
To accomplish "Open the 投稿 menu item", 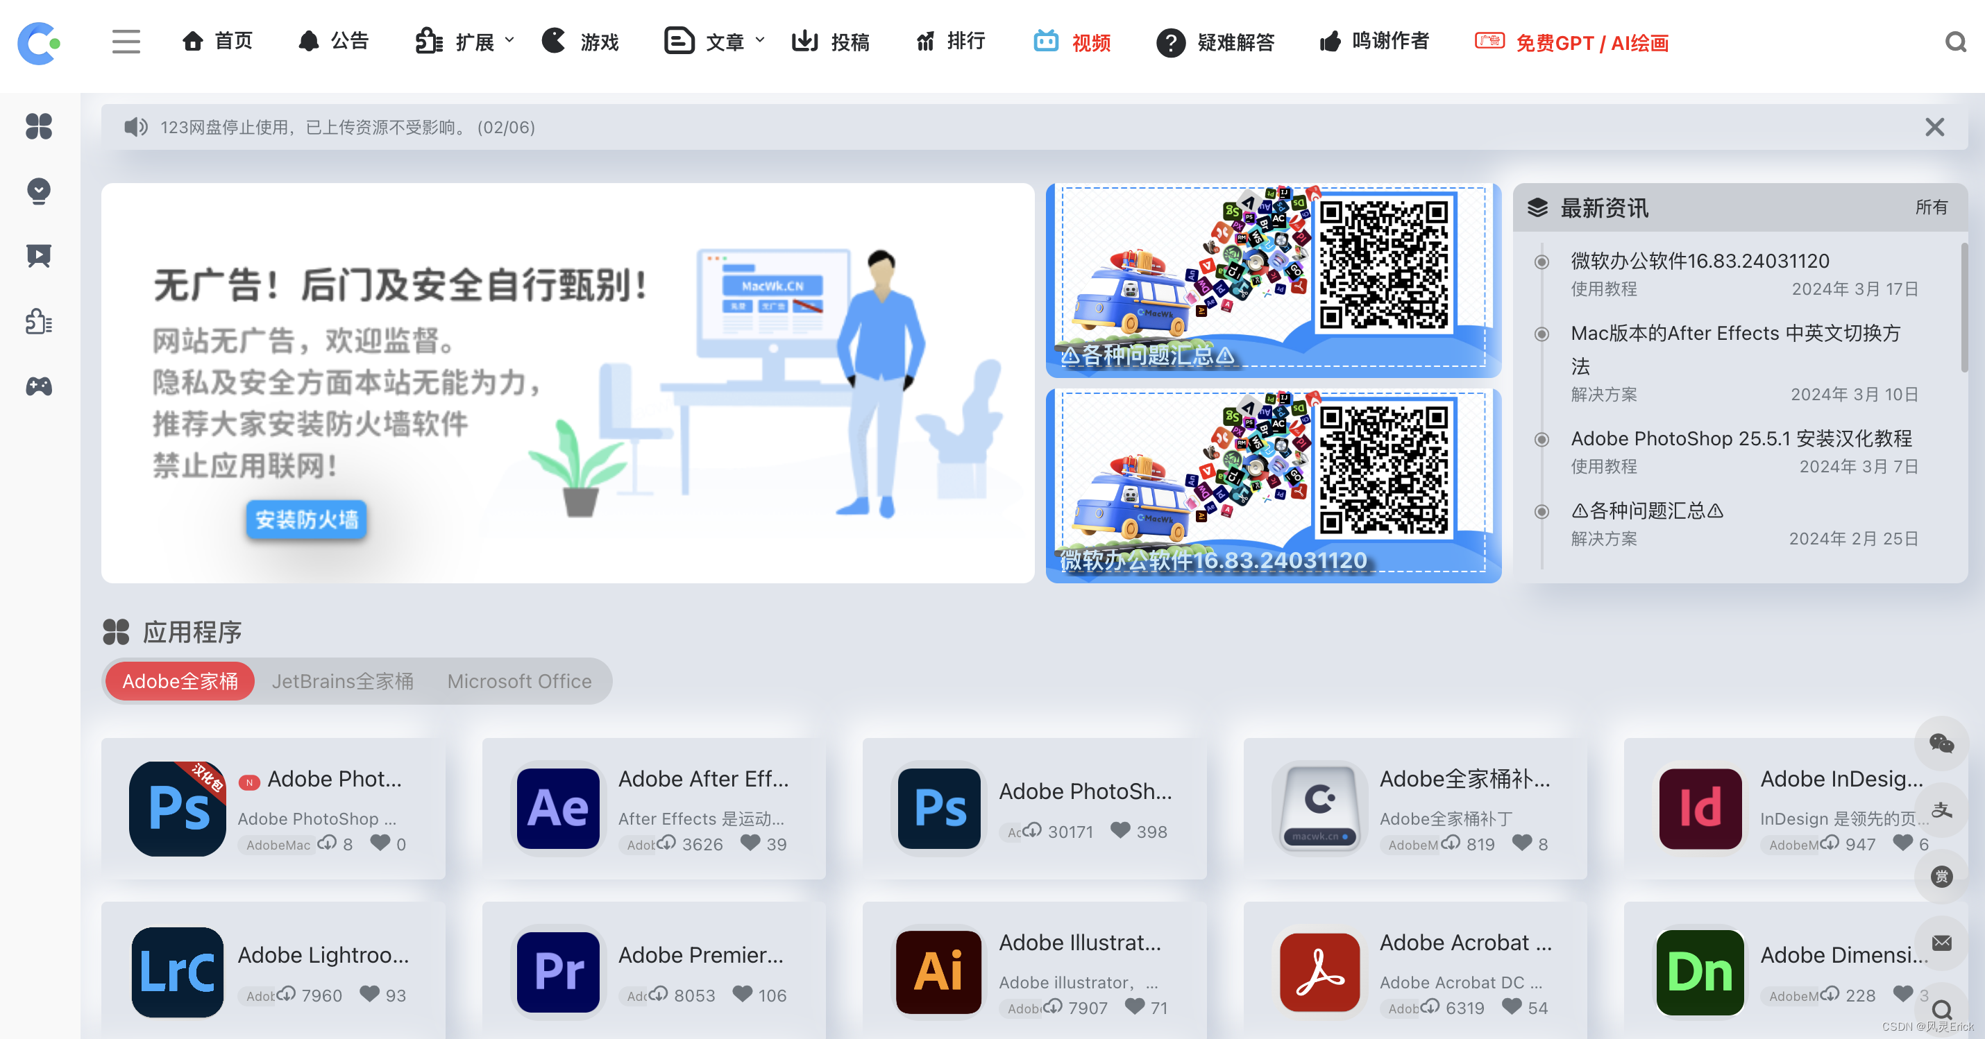I will point(831,42).
